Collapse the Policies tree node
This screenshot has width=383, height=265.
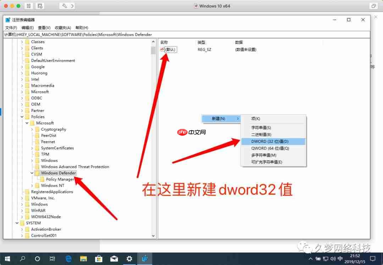coord(22,117)
